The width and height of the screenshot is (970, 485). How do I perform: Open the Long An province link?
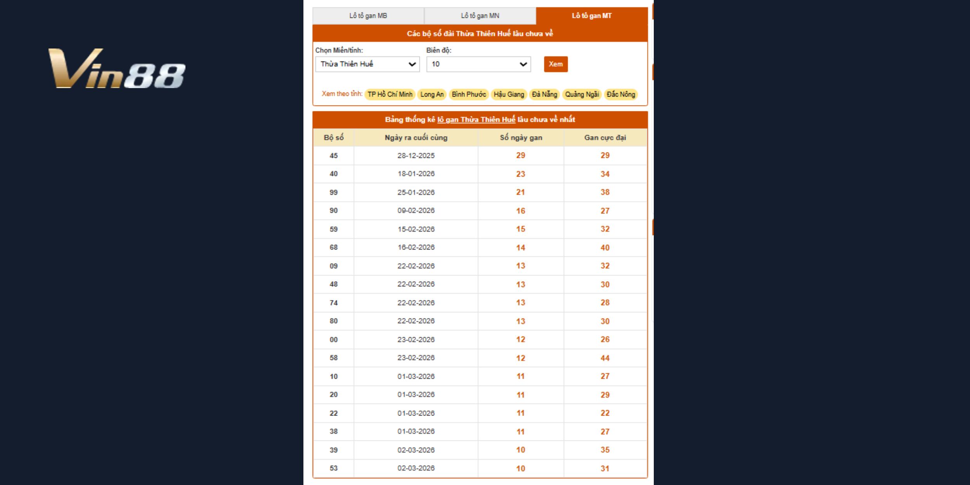tap(432, 94)
